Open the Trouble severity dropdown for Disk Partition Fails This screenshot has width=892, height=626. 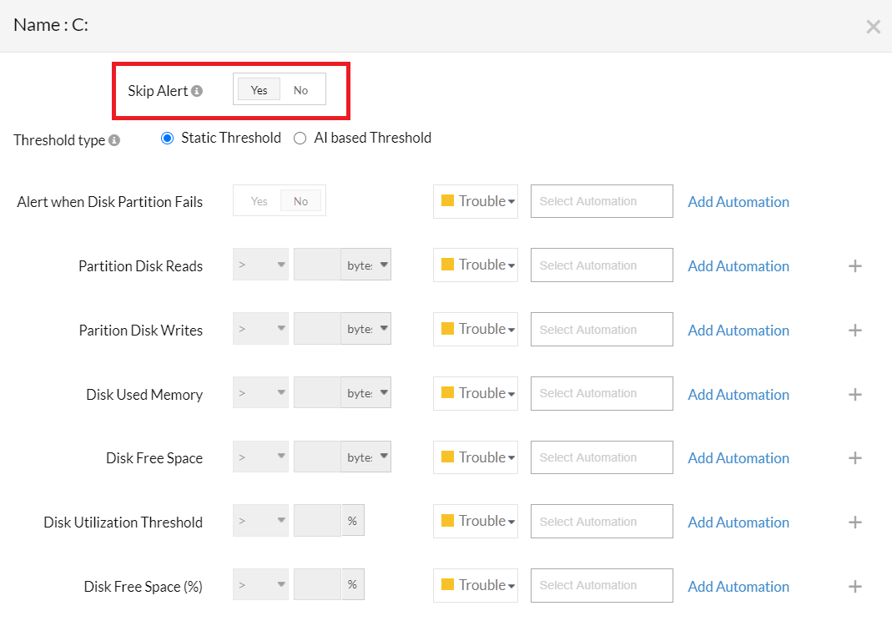[476, 201]
